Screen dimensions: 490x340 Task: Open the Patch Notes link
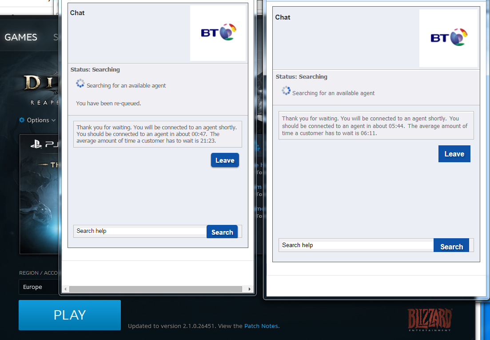coord(261,326)
